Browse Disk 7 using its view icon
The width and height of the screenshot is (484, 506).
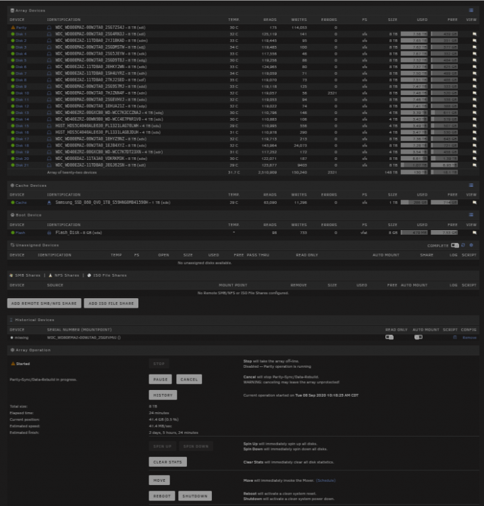[x=475, y=74]
